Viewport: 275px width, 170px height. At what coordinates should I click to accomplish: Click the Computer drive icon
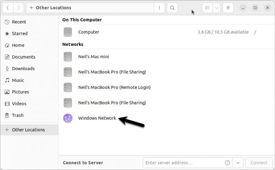[x=68, y=32]
